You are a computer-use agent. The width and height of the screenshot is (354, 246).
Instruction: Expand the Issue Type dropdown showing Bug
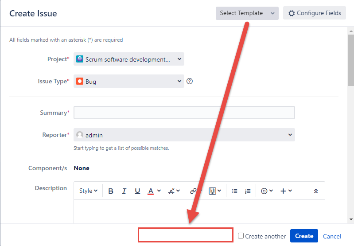128,81
